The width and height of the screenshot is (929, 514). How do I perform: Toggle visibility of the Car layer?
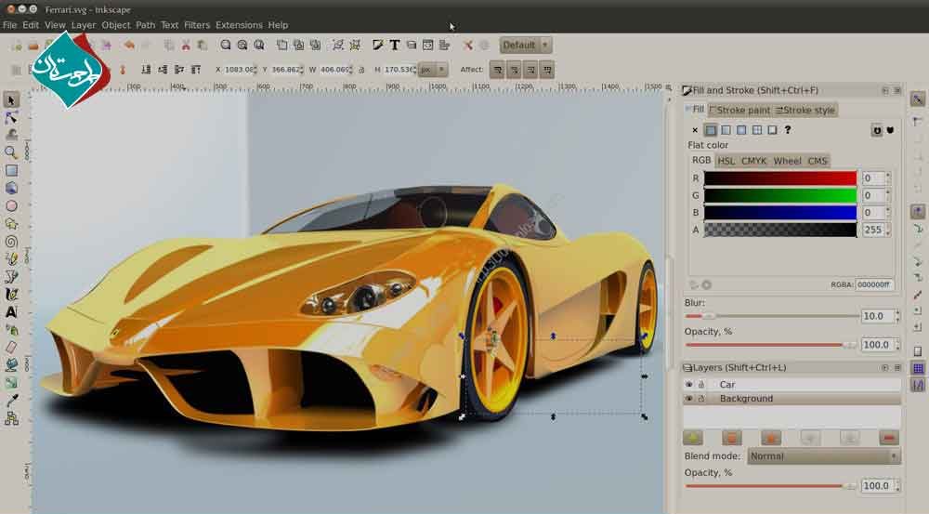coord(689,384)
